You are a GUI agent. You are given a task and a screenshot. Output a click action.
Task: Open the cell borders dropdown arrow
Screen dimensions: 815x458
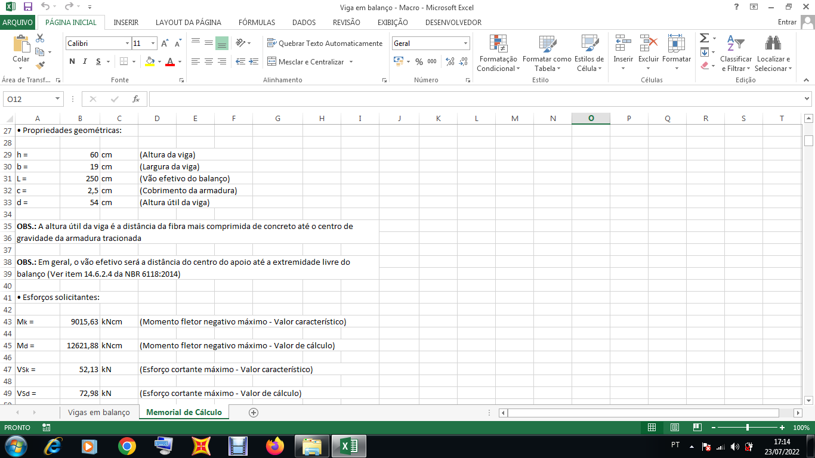134,61
